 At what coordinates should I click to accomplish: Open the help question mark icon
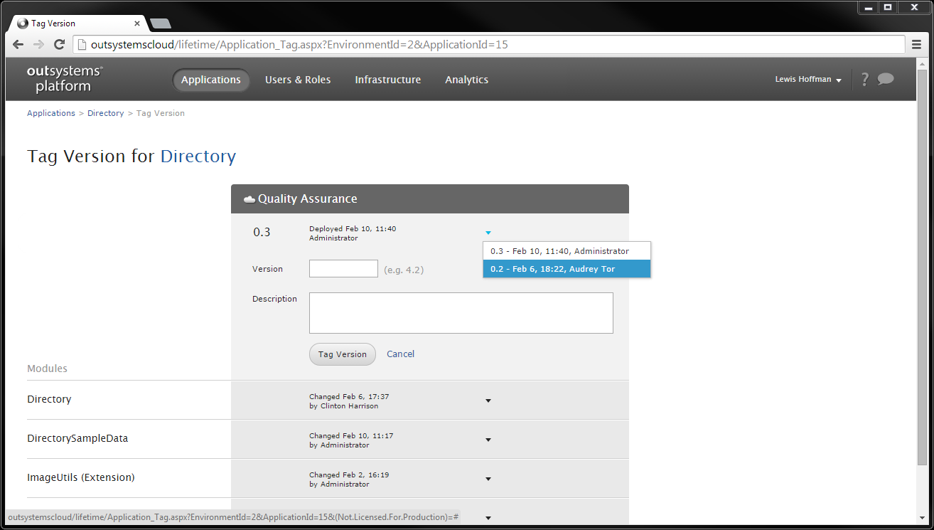(865, 80)
